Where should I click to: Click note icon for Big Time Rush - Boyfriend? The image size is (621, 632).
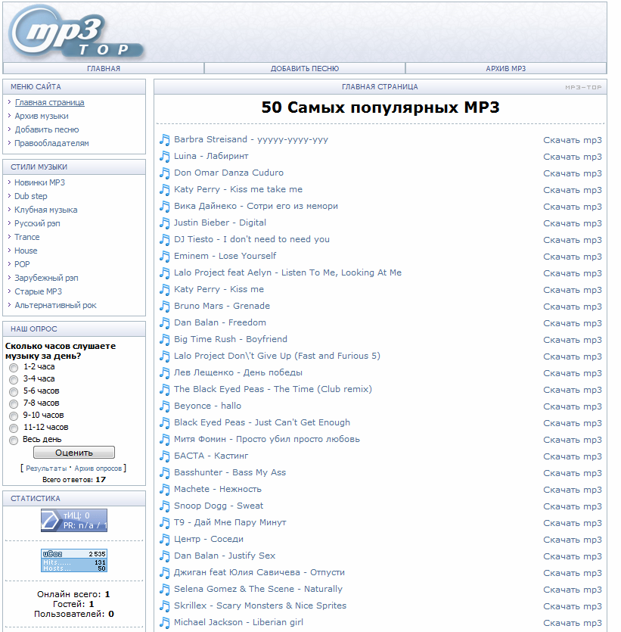[164, 339]
